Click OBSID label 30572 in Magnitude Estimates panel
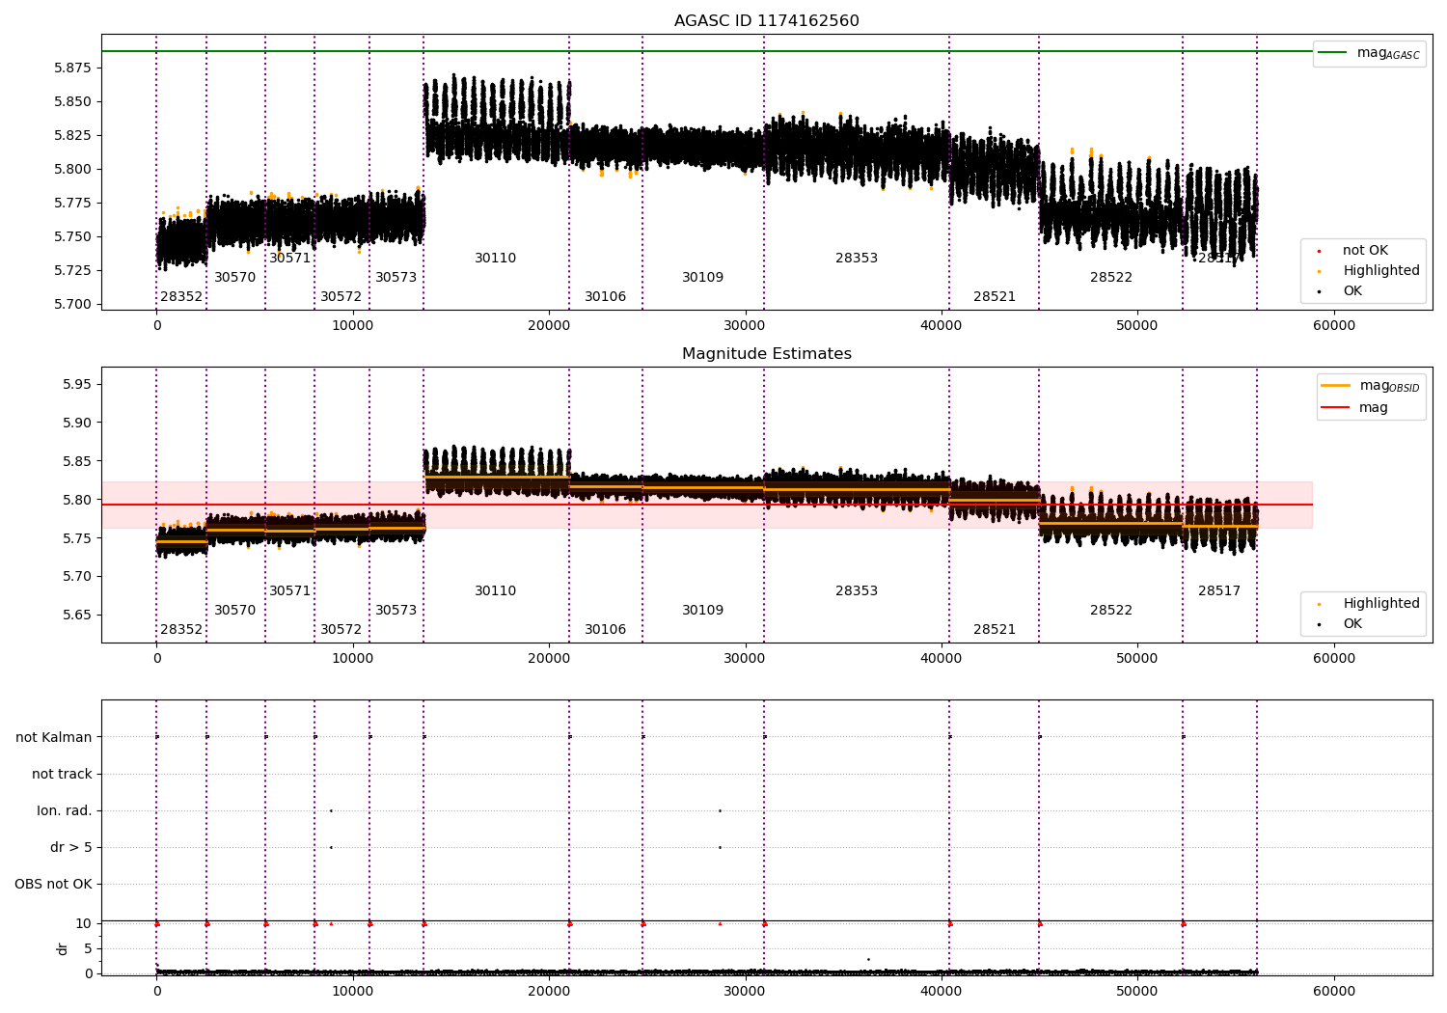The image size is (1447, 1013). pos(341,629)
